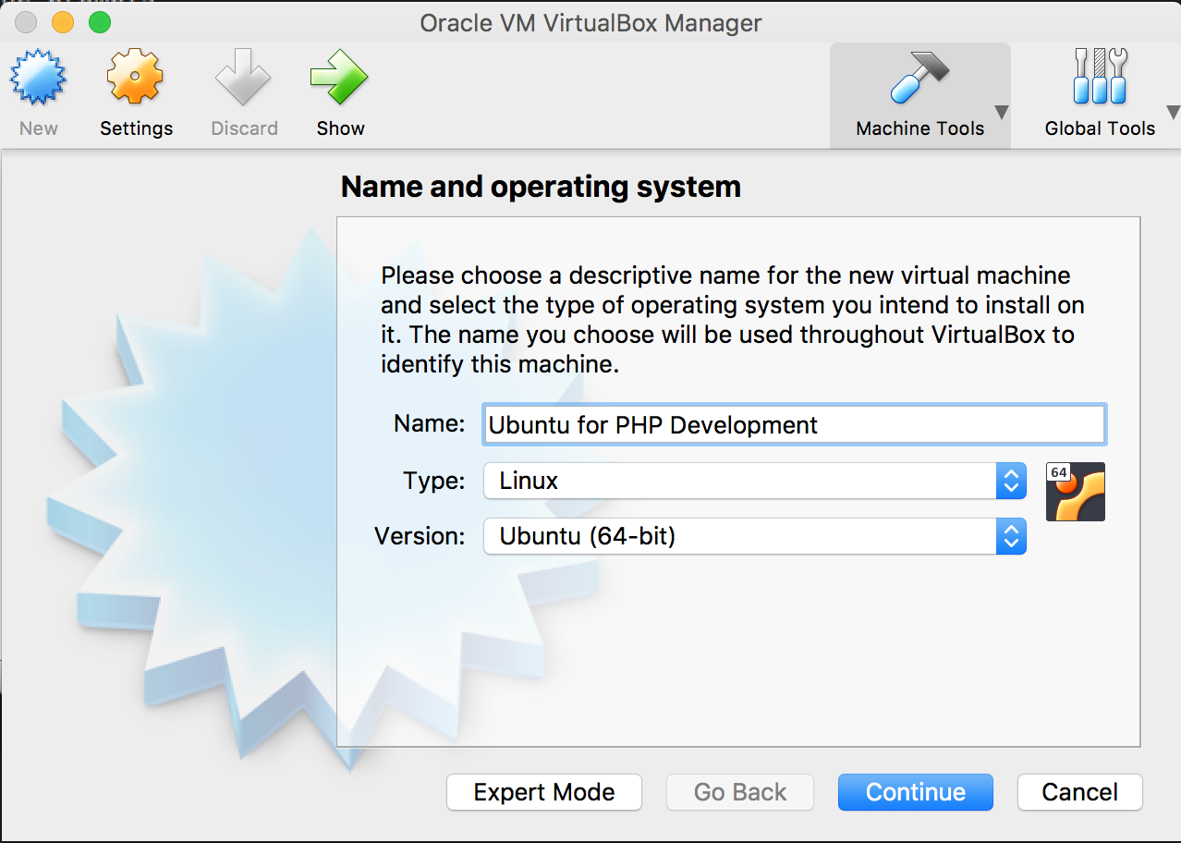The height and width of the screenshot is (843, 1181).
Task: Click the New virtual machine icon
Action: [39, 78]
